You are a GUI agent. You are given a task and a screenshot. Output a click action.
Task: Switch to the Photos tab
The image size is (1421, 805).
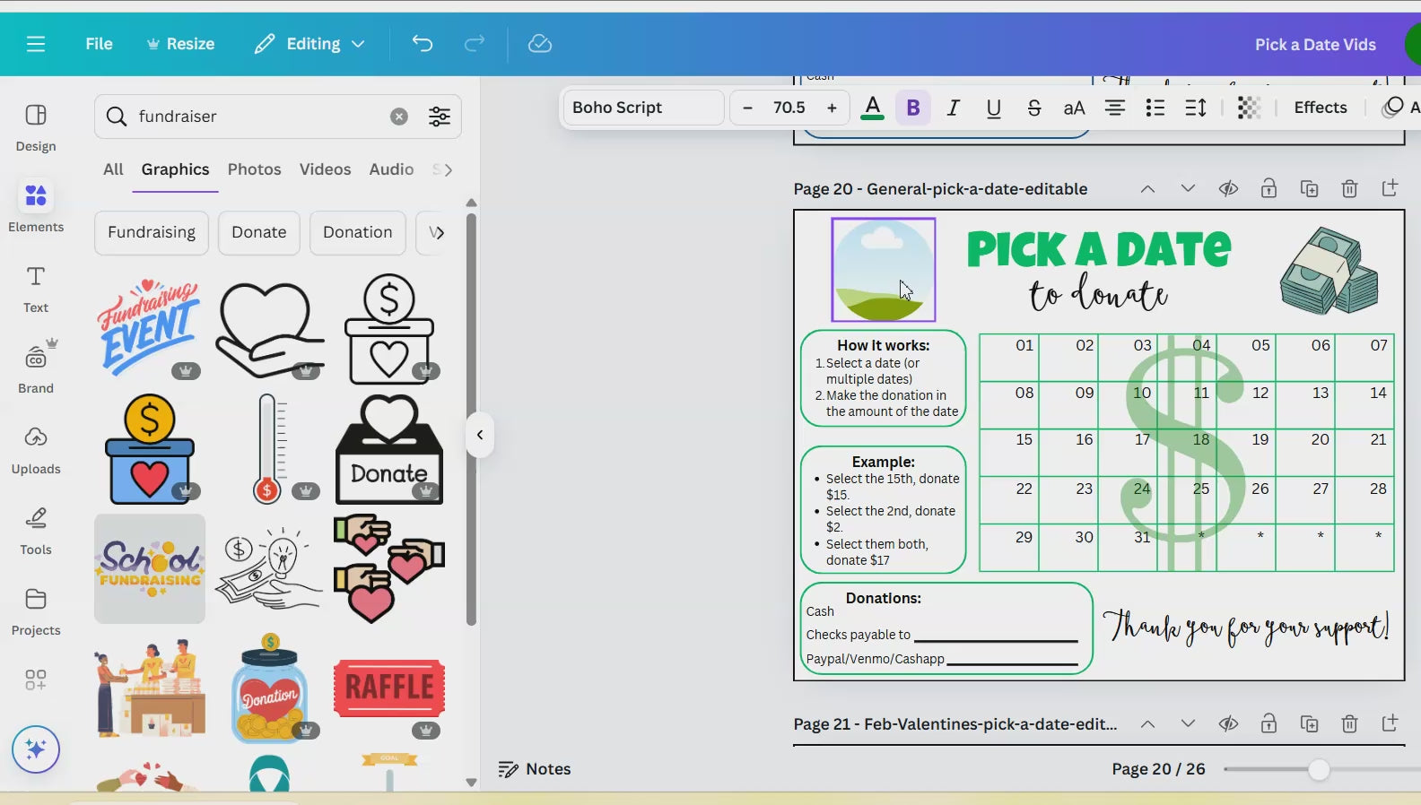point(254,169)
